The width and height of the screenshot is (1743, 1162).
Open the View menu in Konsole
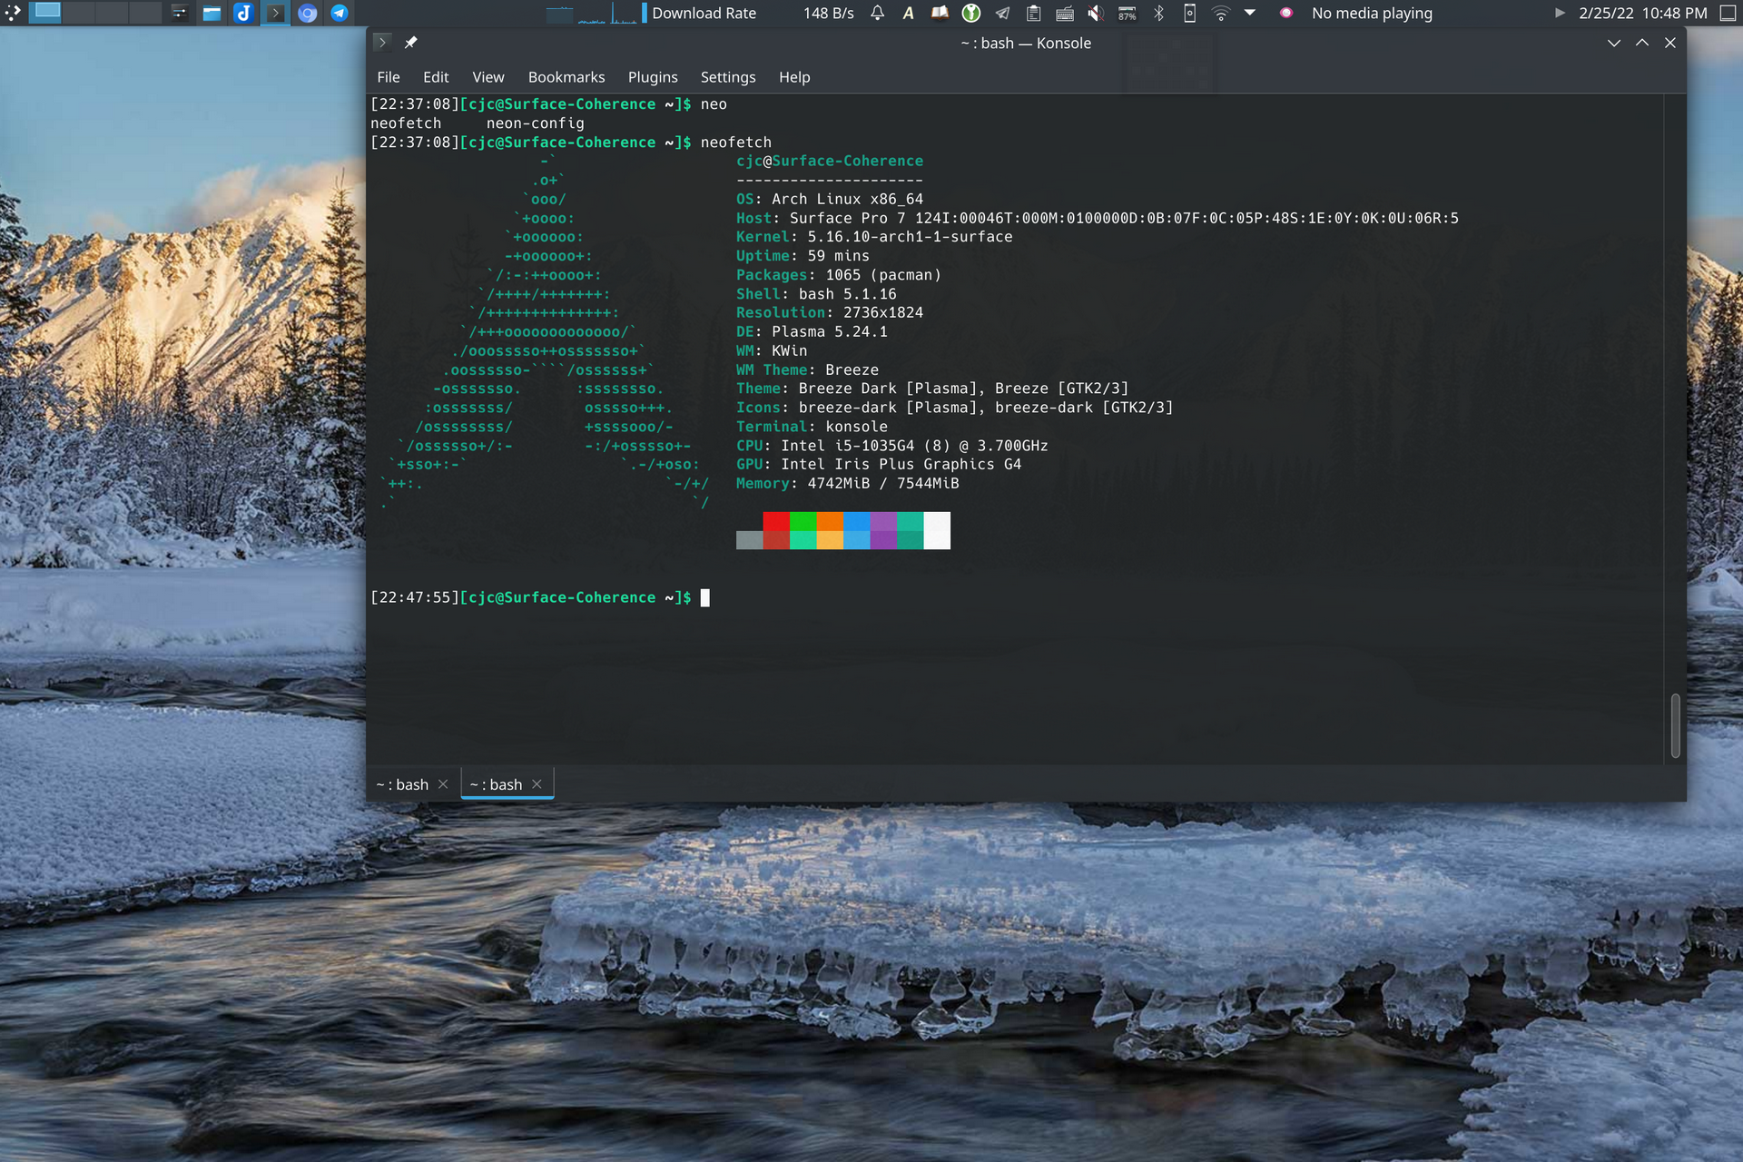coord(487,77)
